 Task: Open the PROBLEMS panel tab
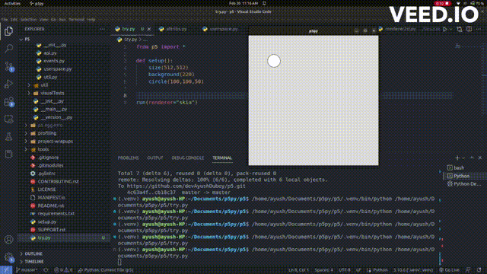click(128, 158)
